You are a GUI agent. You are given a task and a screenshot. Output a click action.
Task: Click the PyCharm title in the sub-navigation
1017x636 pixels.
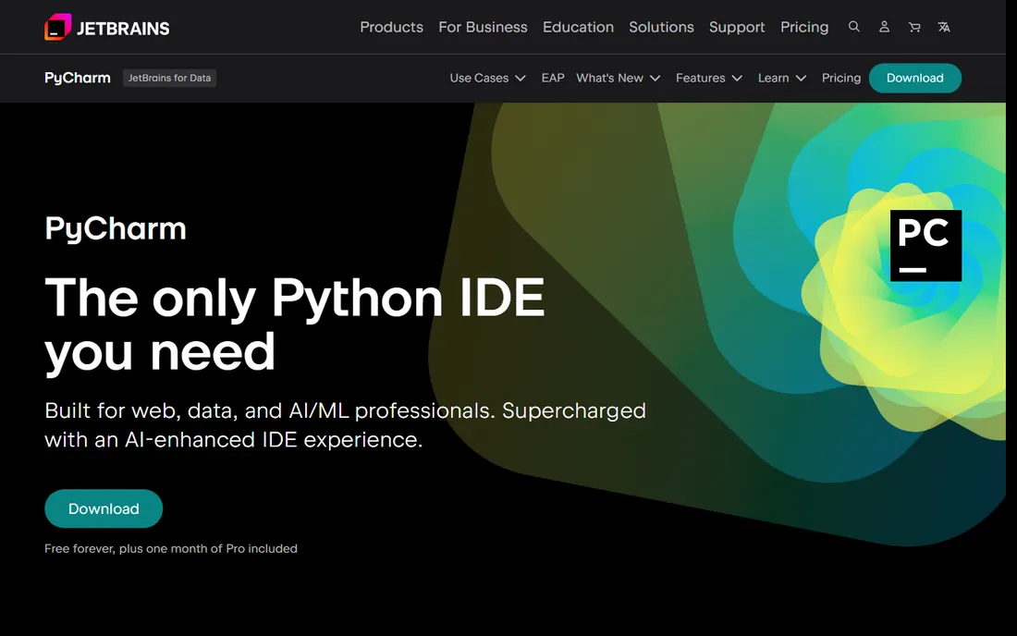pos(77,78)
